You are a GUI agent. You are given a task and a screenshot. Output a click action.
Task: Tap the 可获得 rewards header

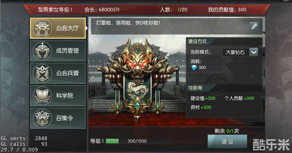(195, 88)
